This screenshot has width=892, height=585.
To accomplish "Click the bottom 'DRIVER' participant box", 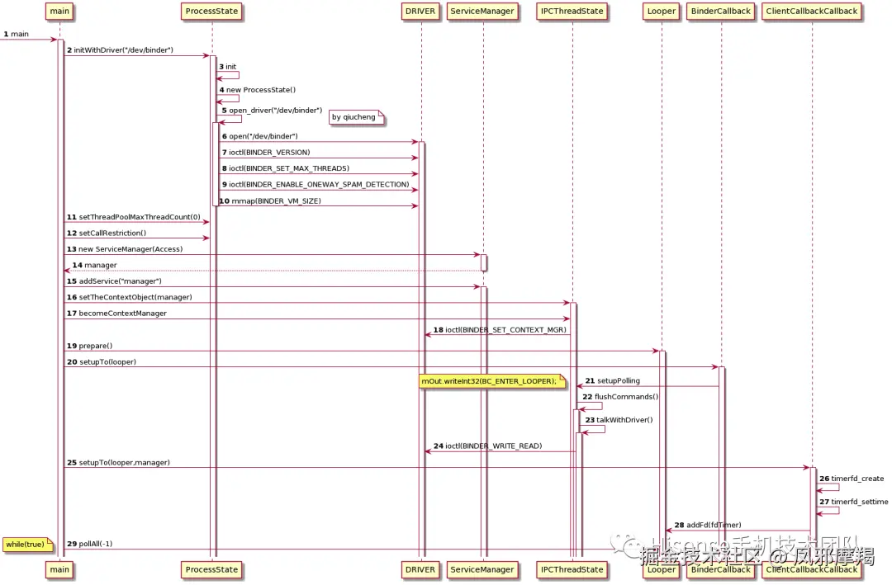I will [x=420, y=569].
